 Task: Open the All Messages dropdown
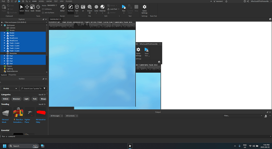tap(56, 116)
